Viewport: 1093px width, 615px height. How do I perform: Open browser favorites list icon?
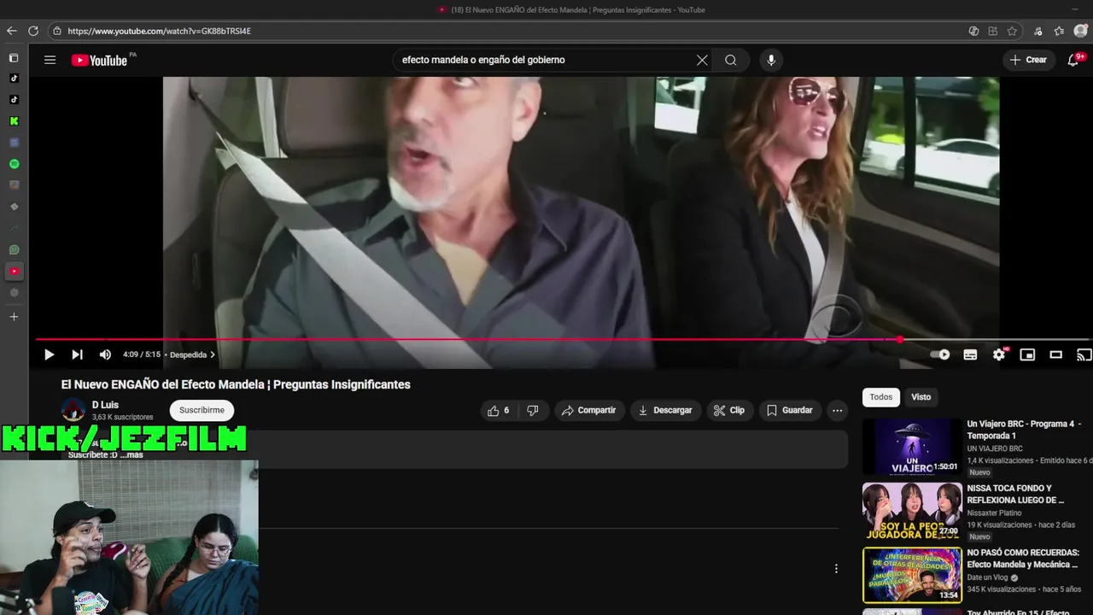click(x=1059, y=31)
